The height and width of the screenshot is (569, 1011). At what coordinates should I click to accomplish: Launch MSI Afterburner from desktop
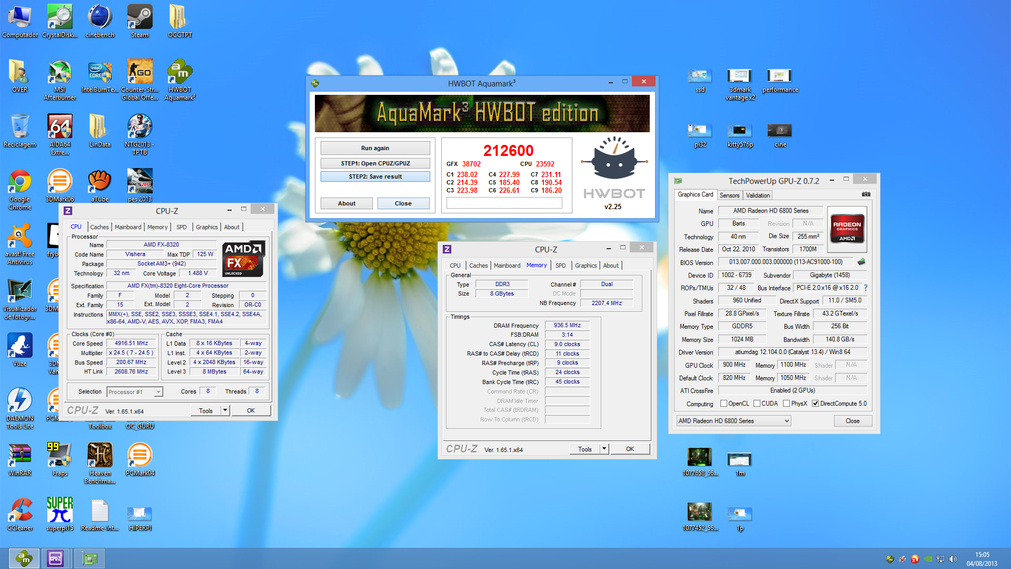[x=60, y=80]
